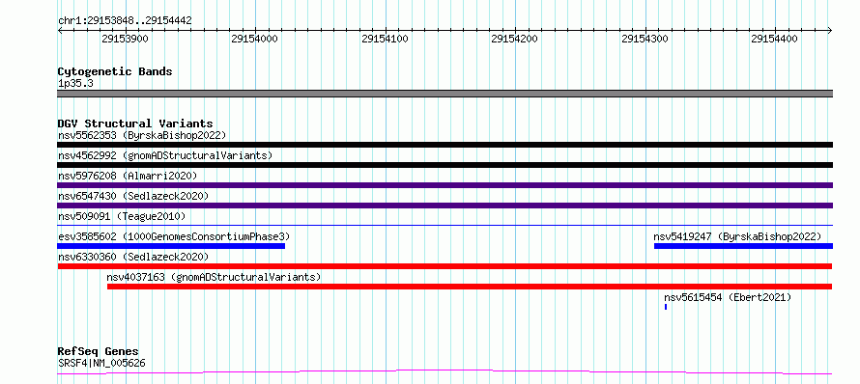Click the nsv509091 (Teague2010) label
This screenshot has width=860, height=384.
(x=122, y=216)
